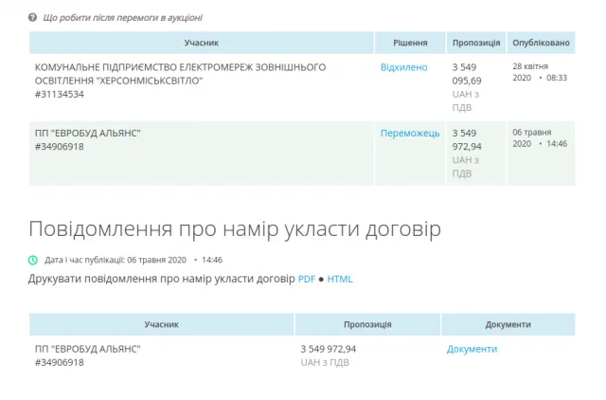Image resolution: width=606 pixels, height=400 pixels.
Task: Select ПП ЕВРОБУД АЛЬЯНС in bottom table
Action: 88,349
